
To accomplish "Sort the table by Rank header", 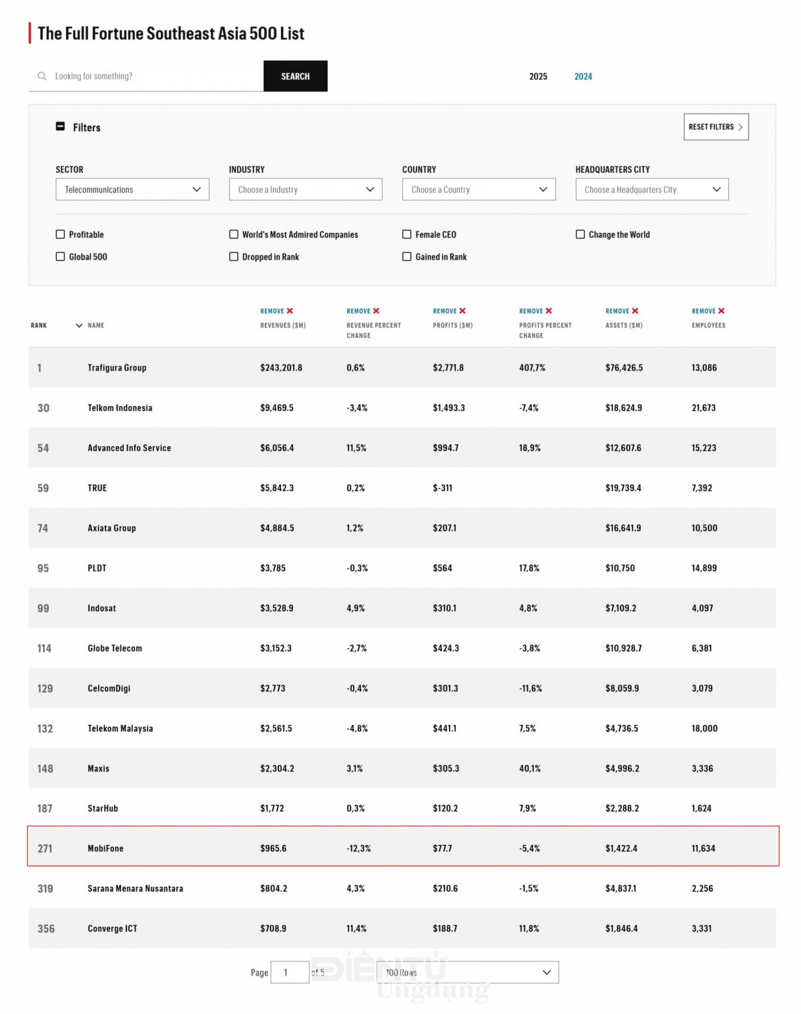I will click(39, 326).
